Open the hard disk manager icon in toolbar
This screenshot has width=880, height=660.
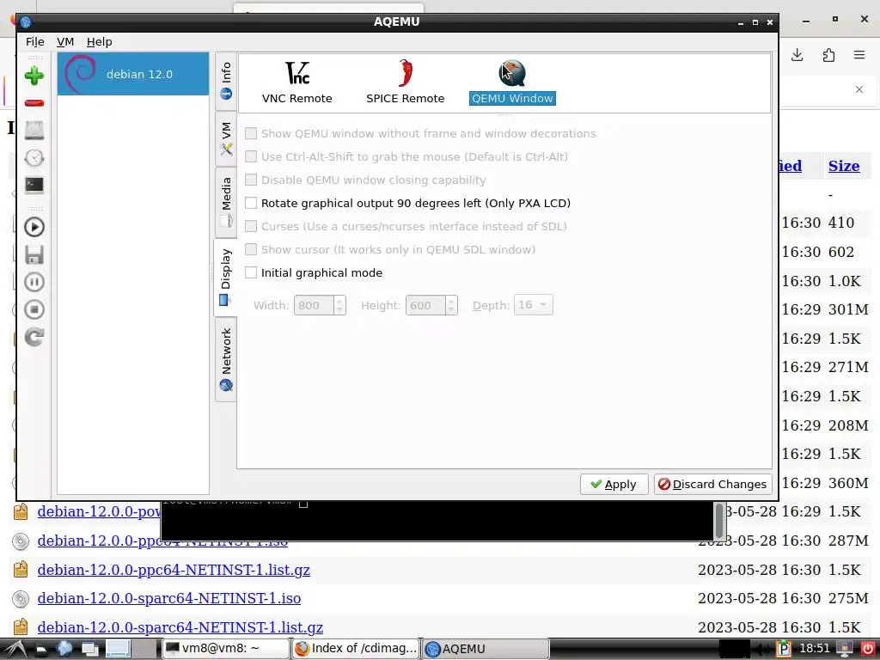pos(34,131)
